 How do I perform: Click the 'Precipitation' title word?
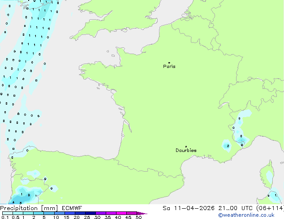pyautogui.click(x=19, y=208)
